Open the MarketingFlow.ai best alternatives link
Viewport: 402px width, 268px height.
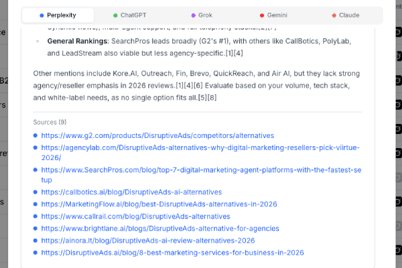[159, 204]
